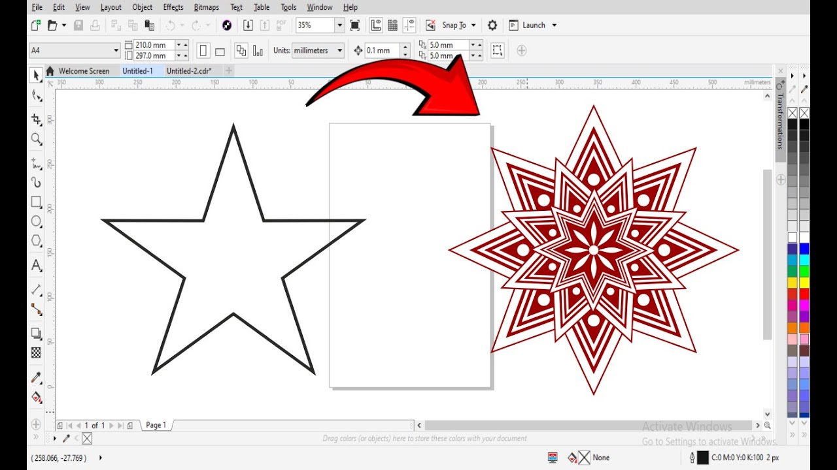Toggle Show grid button

pos(393,25)
